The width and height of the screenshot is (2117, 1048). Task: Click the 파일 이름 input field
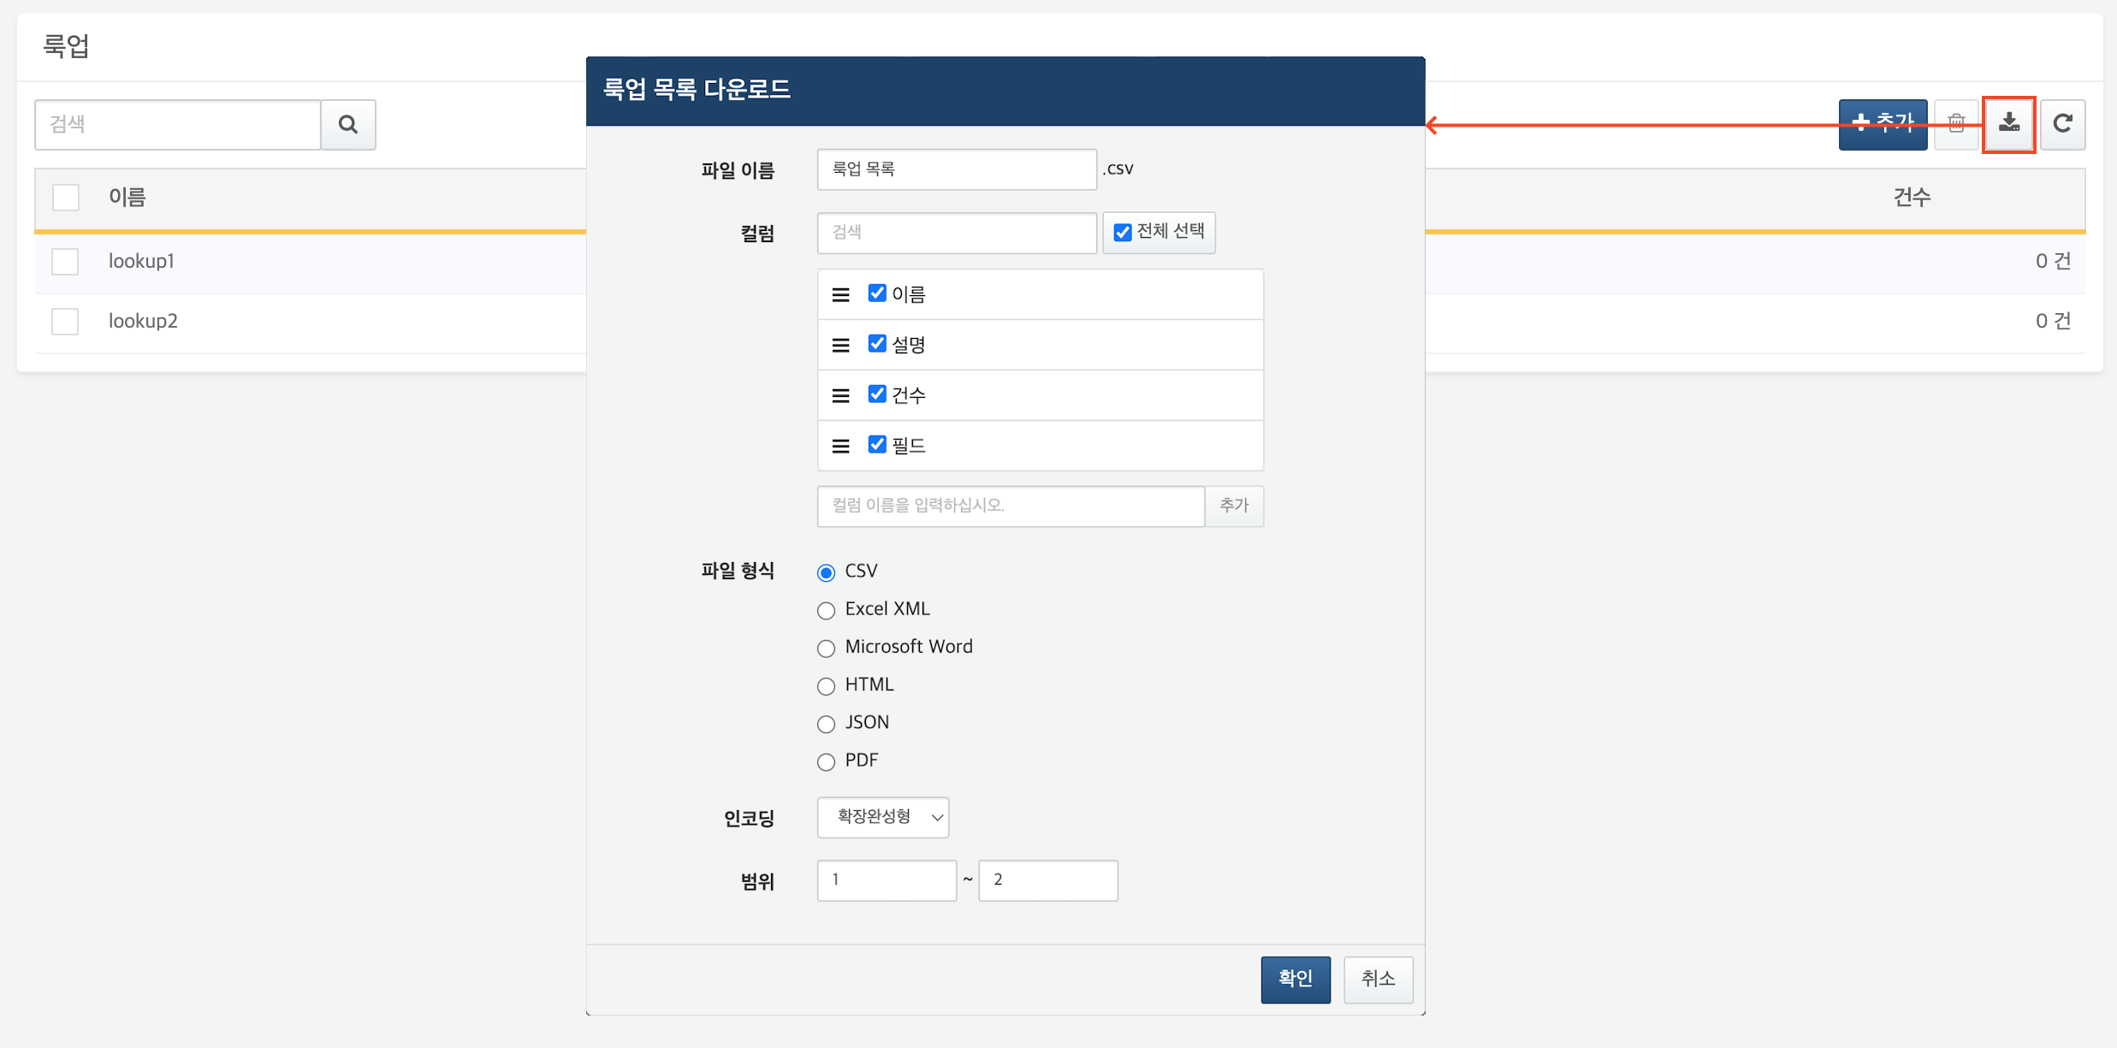(x=957, y=169)
